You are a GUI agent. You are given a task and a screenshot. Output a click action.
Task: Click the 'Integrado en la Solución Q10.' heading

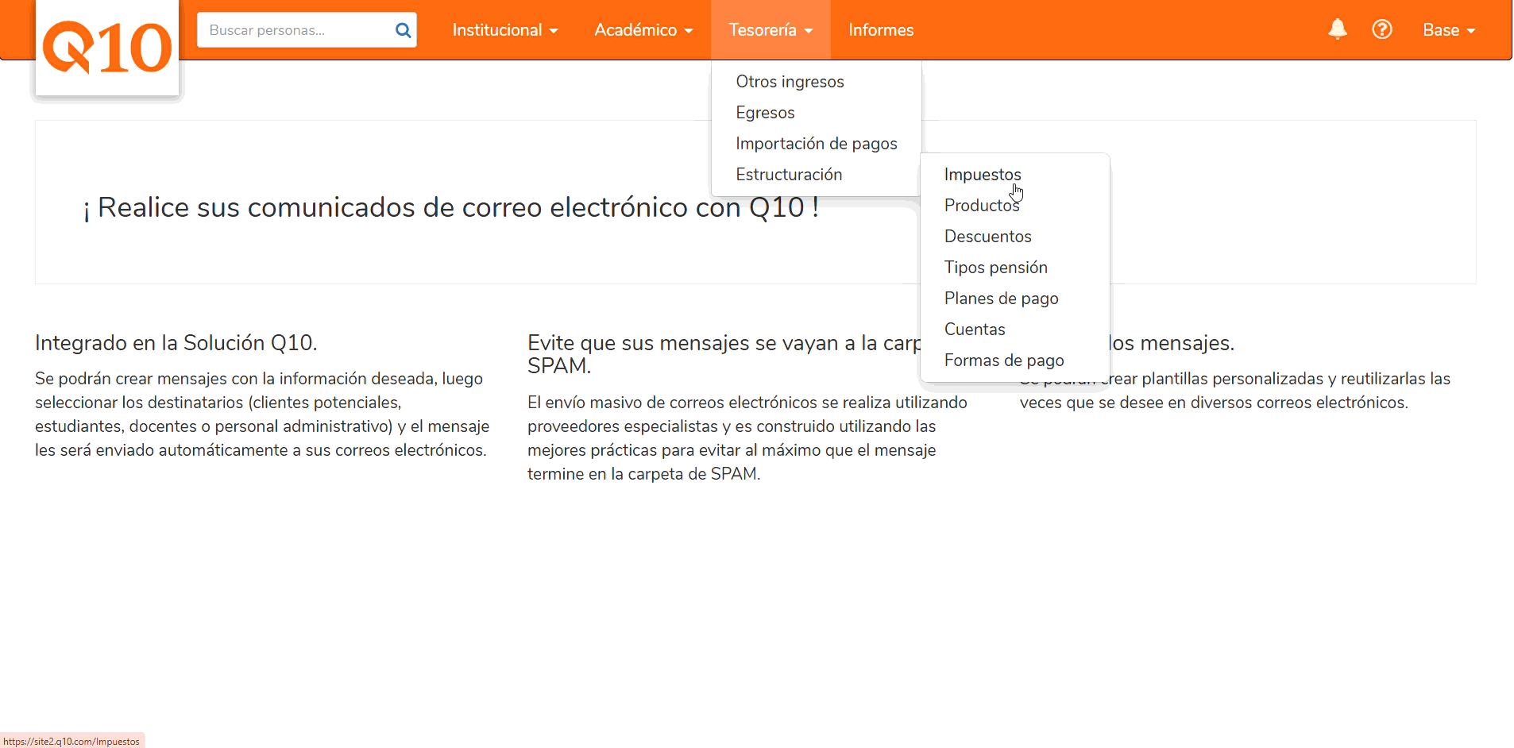pyautogui.click(x=176, y=343)
